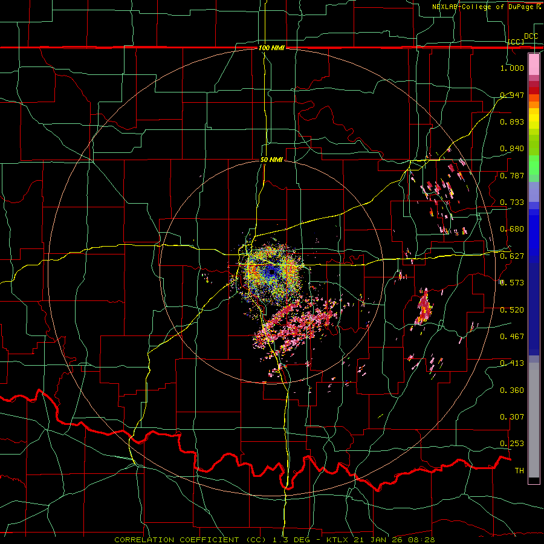Image resolution: width=544 pixels, height=544 pixels.
Task: Click the TH threshold label
Action: pyautogui.click(x=519, y=471)
